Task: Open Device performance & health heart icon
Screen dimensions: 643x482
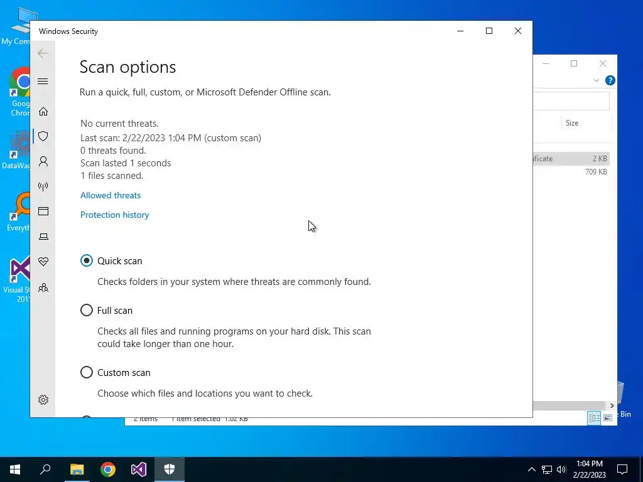Action: (43, 262)
